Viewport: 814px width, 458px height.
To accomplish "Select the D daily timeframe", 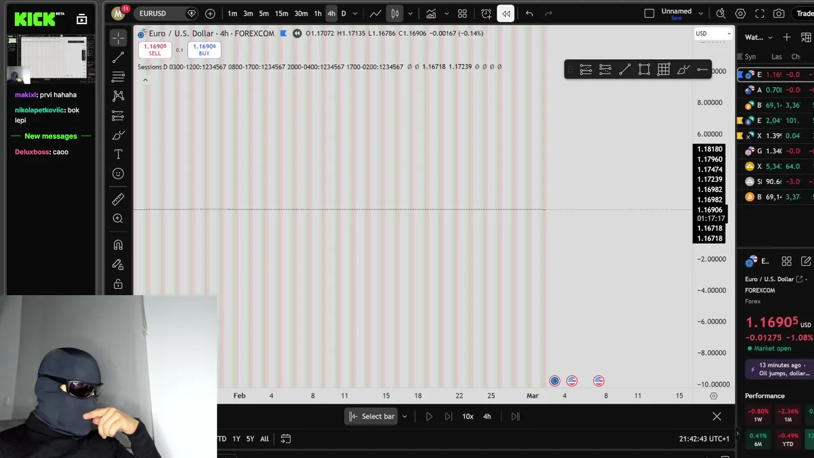I will [343, 13].
